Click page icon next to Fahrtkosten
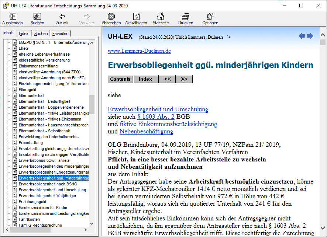Image resolution: width=327 pixels, height=237 pixels. click(15, 219)
